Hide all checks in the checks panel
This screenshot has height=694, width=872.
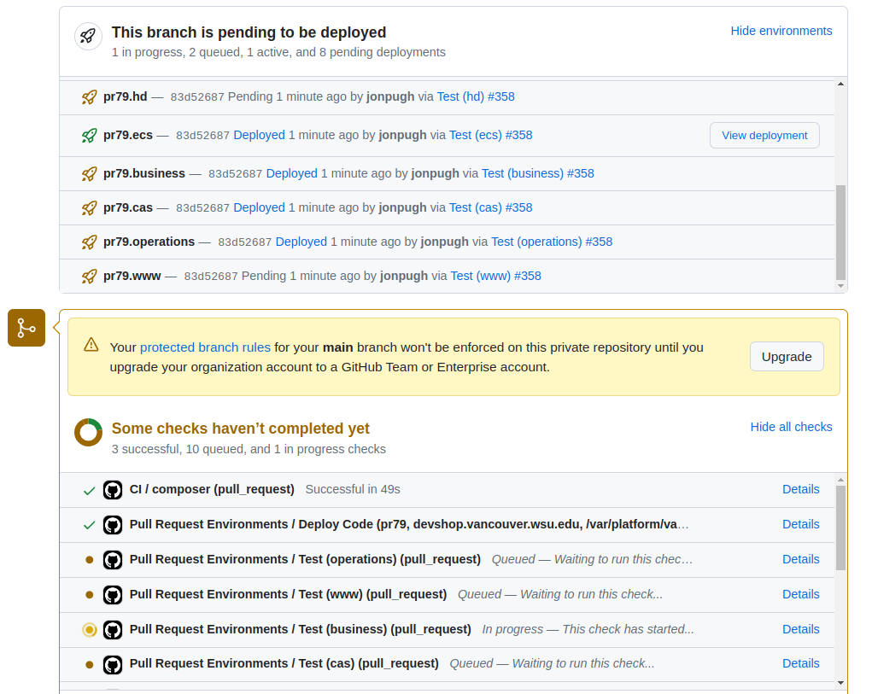[791, 427]
